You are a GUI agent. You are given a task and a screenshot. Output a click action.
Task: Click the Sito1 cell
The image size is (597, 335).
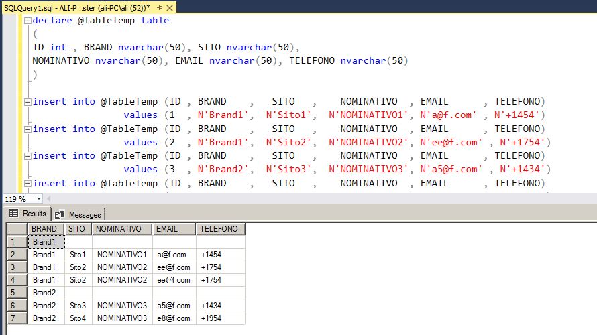pyautogui.click(x=78, y=255)
